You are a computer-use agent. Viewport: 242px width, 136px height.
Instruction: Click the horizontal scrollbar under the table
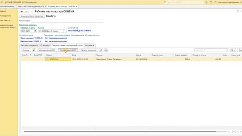click(x=120, y=131)
